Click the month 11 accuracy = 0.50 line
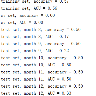 [42, 72]
